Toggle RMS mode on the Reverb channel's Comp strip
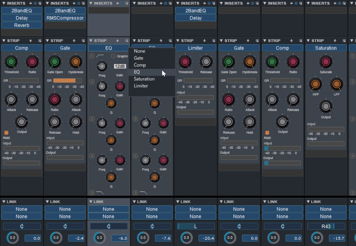This screenshot has width=356, height=246. coord(6,133)
